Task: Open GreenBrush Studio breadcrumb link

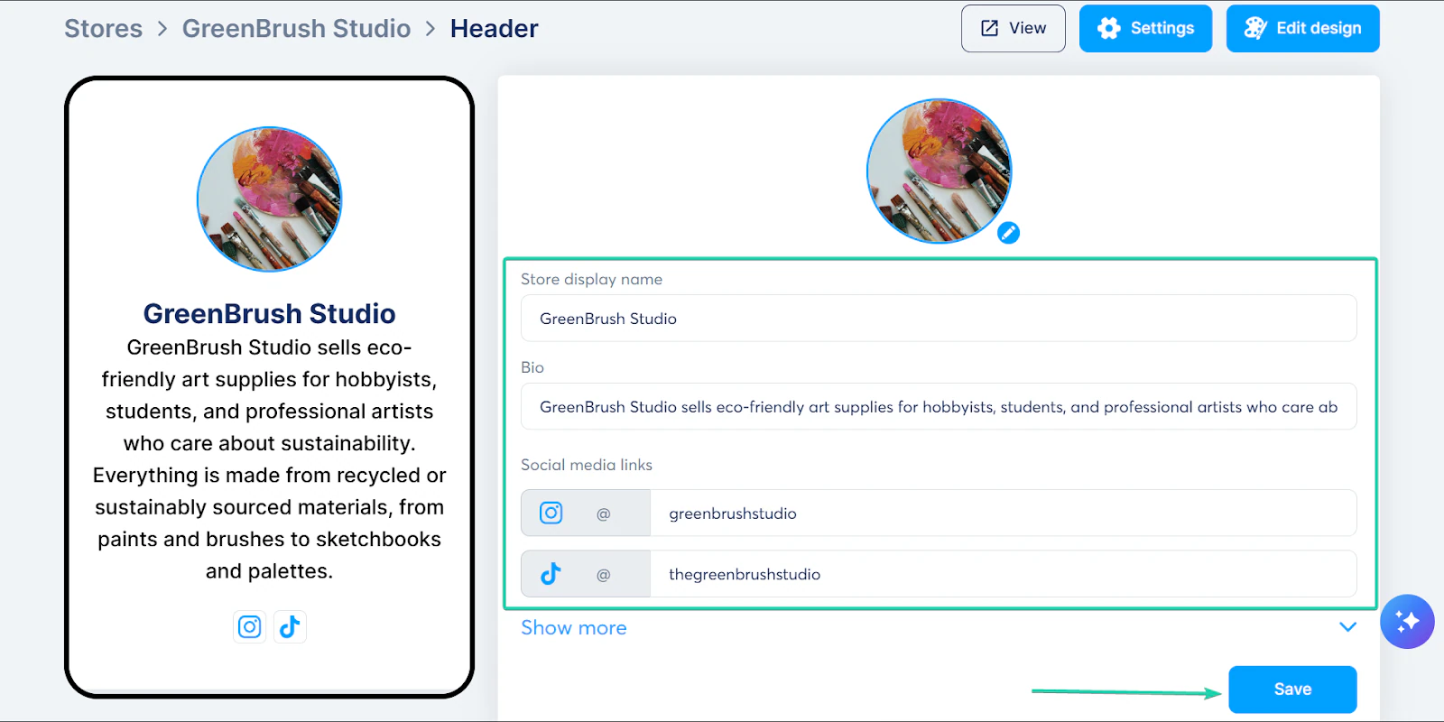Action: [296, 29]
